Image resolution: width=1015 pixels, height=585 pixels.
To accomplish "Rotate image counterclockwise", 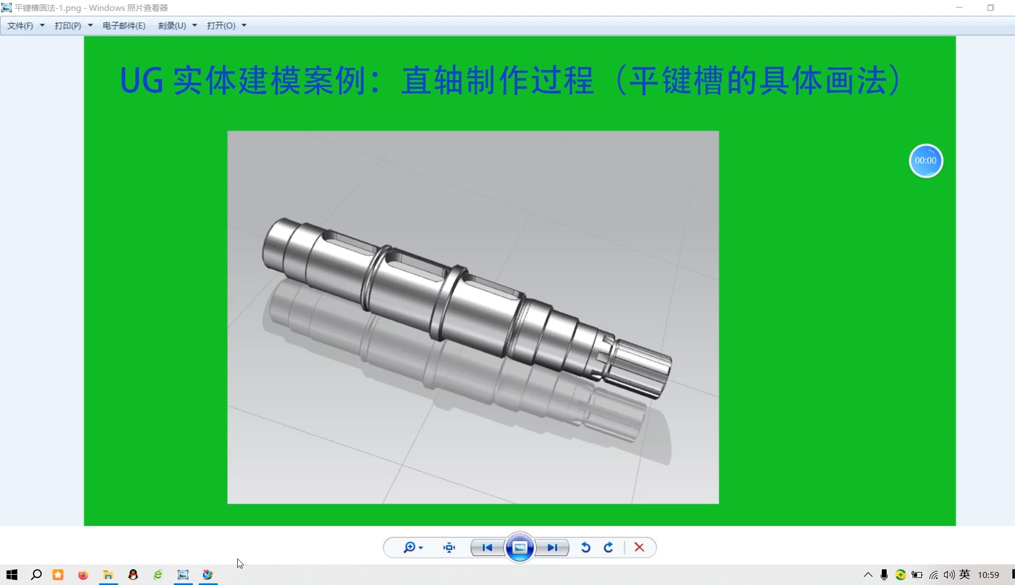I will [585, 548].
